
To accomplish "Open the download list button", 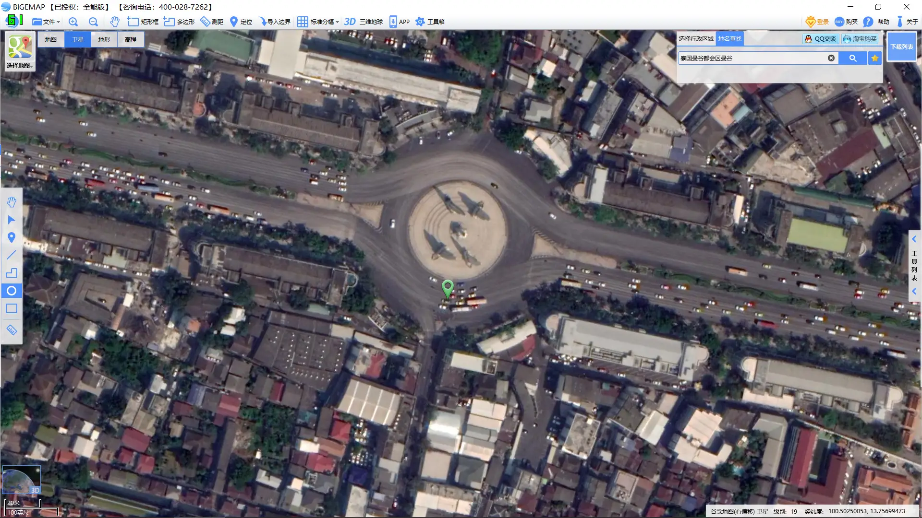I will [x=901, y=47].
